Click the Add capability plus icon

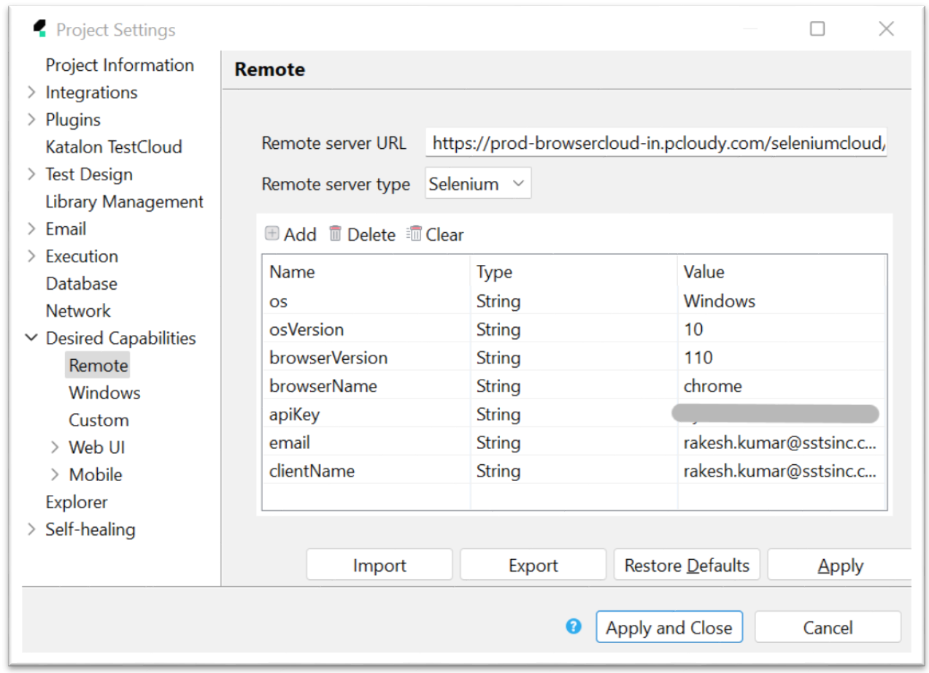(273, 234)
